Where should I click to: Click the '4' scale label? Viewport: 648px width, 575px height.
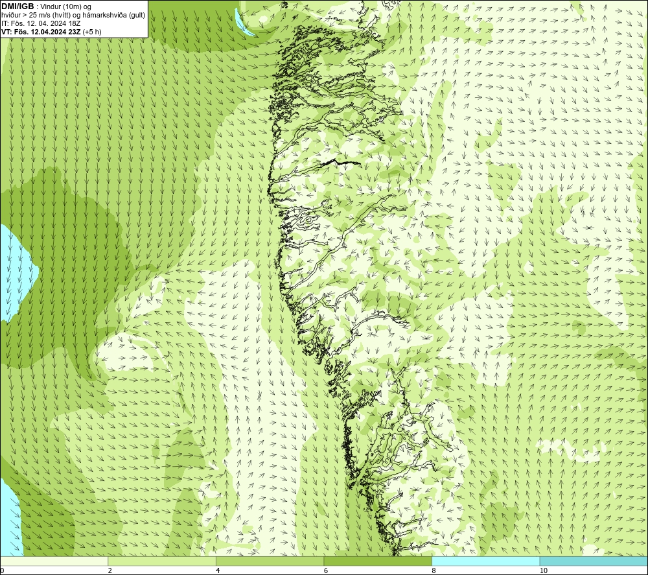(x=218, y=570)
